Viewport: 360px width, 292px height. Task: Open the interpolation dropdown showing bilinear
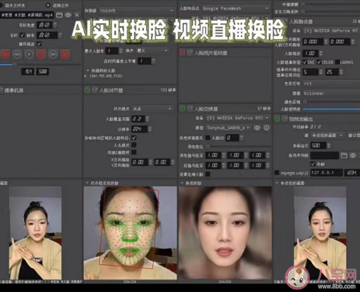tap(331, 93)
